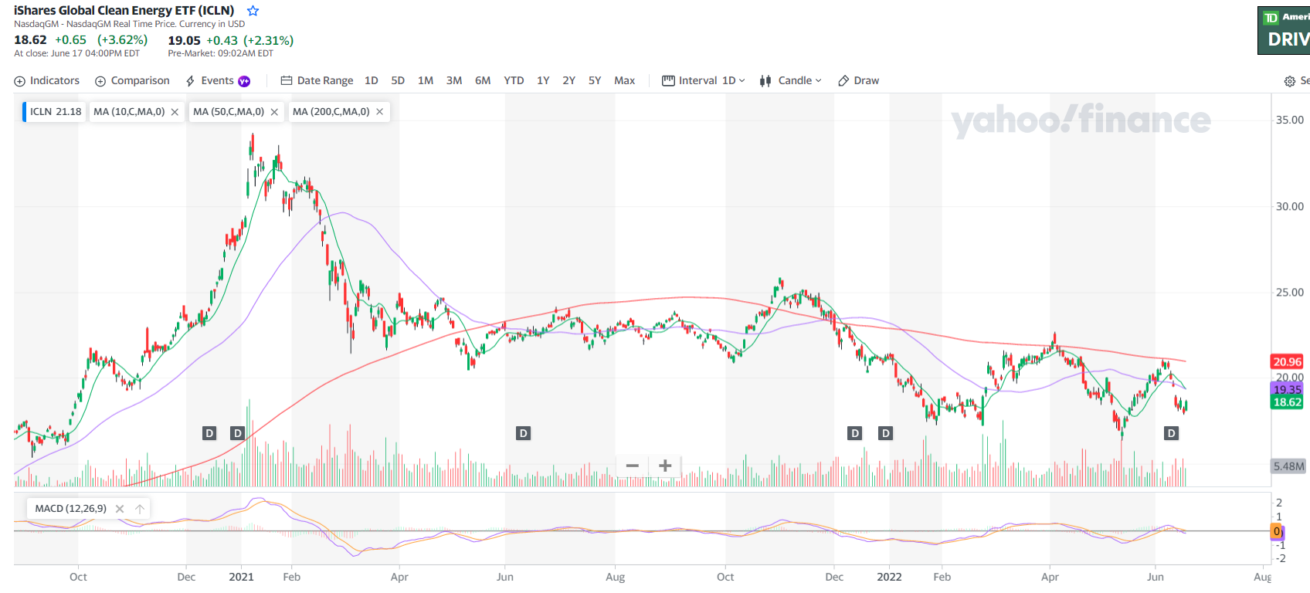The image size is (1310, 593).
Task: Open Events lightning bolt menu
Action: coord(190,81)
